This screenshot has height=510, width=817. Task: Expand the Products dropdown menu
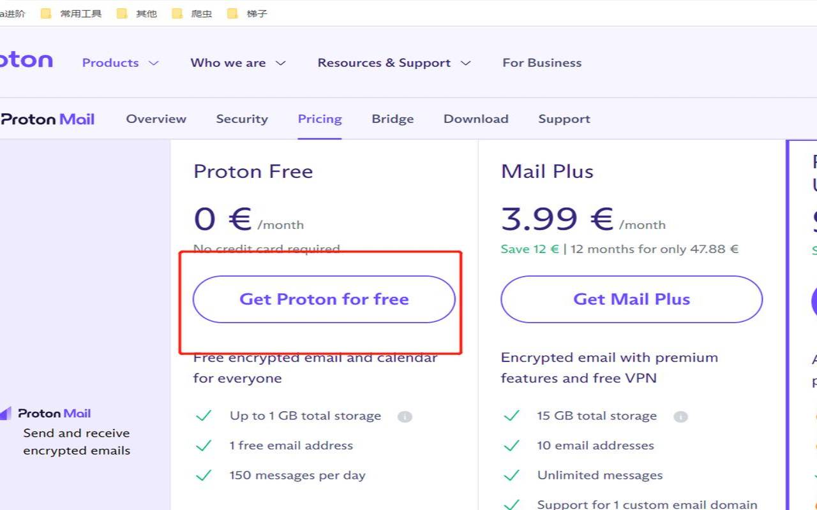click(120, 63)
